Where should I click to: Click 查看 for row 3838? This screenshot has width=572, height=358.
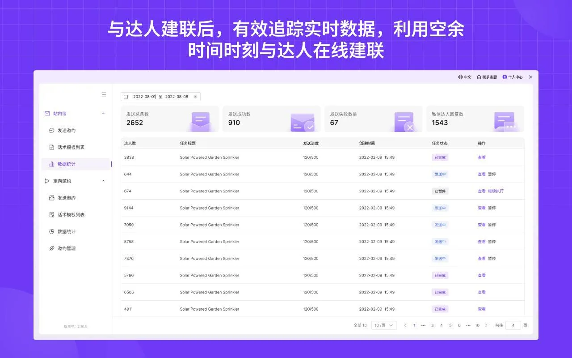[482, 158]
